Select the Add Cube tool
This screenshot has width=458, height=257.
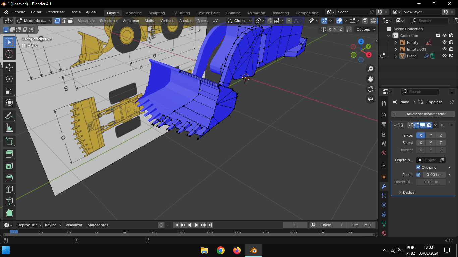[x=9, y=141]
